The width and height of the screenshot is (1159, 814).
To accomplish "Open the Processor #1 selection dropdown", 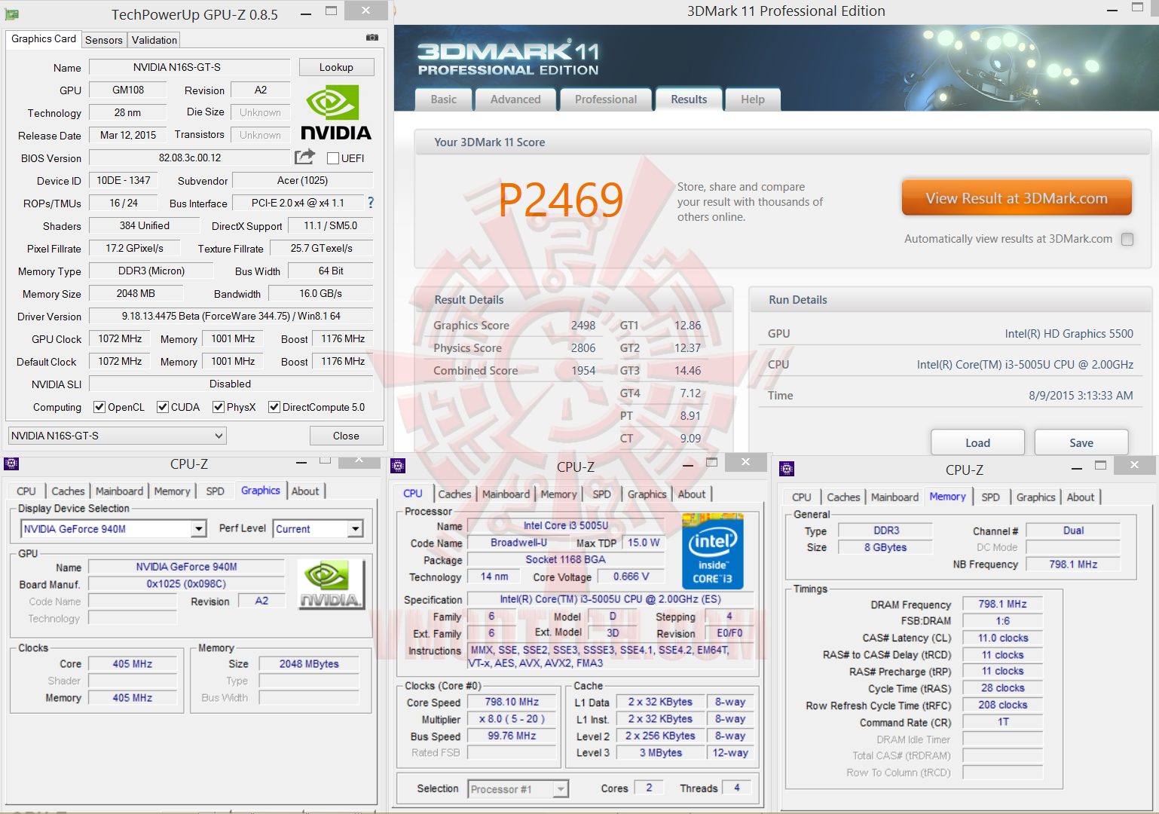I will (518, 789).
